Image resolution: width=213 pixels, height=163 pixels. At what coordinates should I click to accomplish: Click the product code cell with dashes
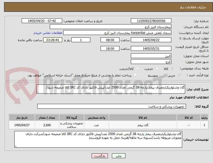[189, 125]
